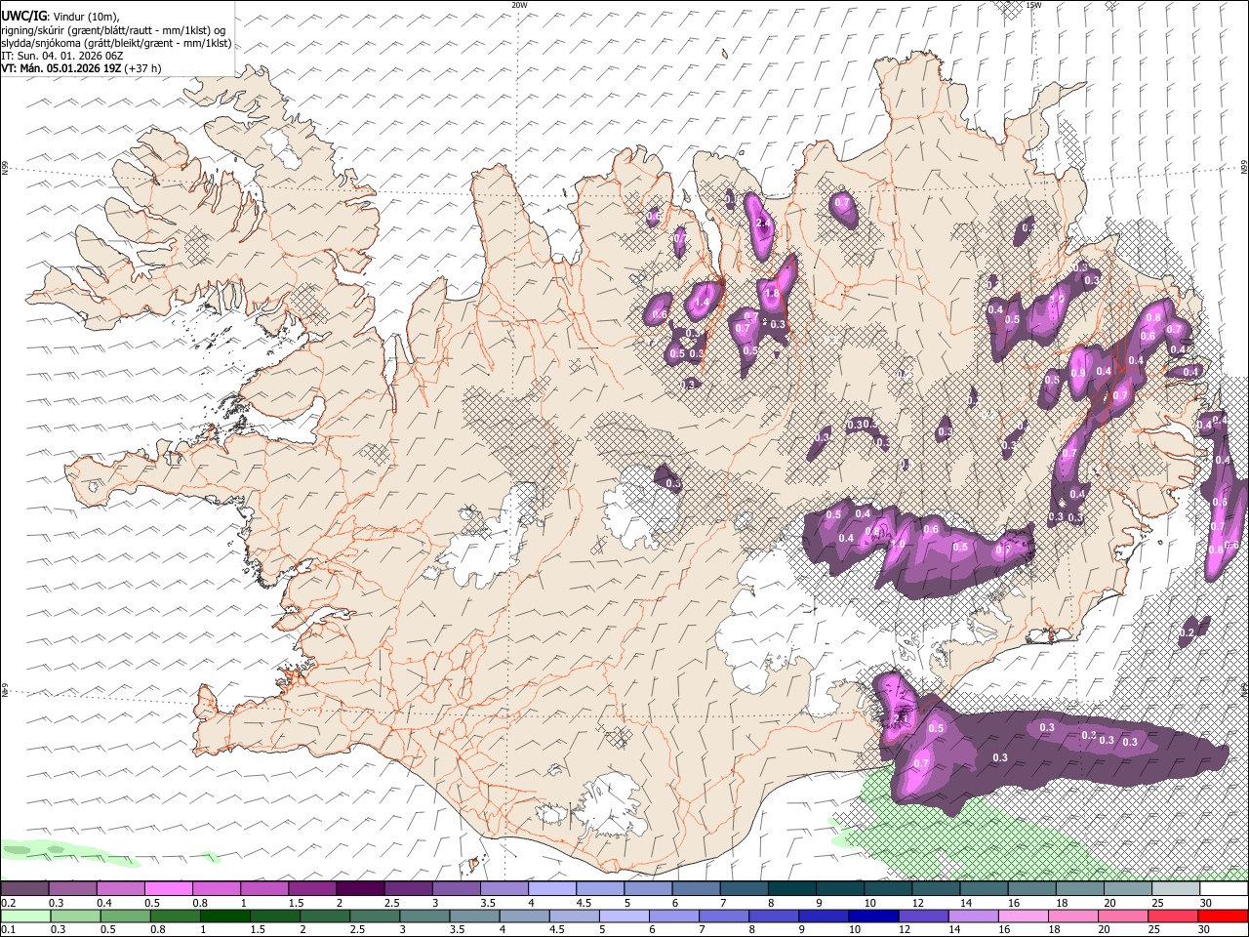Click the '1.5' label under the upper legend
Viewport: 1249px width, 937px height.
297,903
